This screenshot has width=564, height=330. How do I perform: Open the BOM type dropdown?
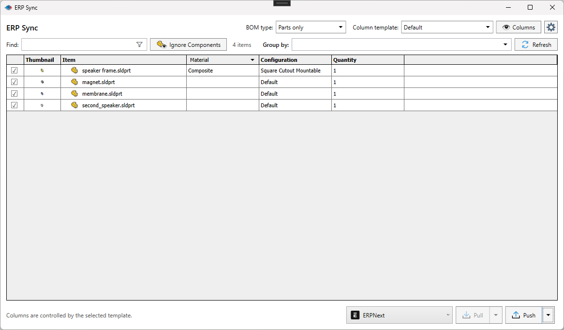pos(311,28)
